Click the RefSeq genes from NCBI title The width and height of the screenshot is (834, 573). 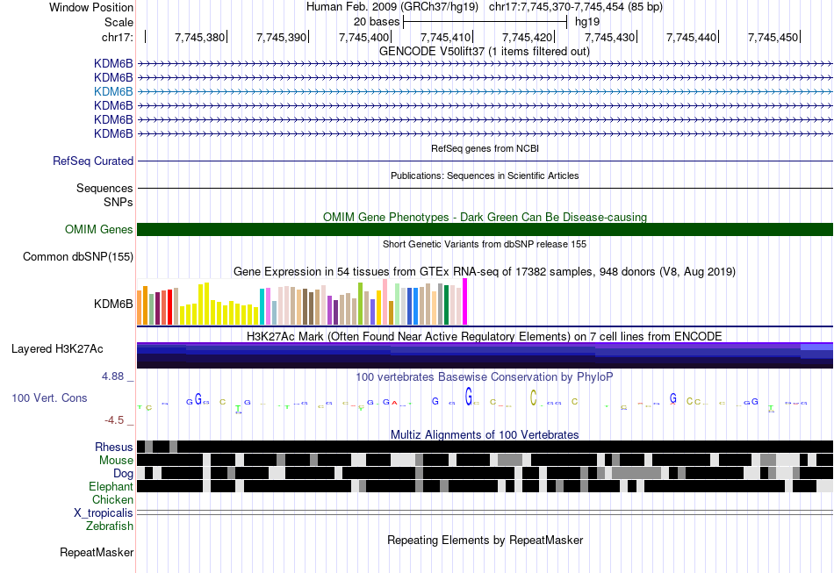[x=485, y=148]
